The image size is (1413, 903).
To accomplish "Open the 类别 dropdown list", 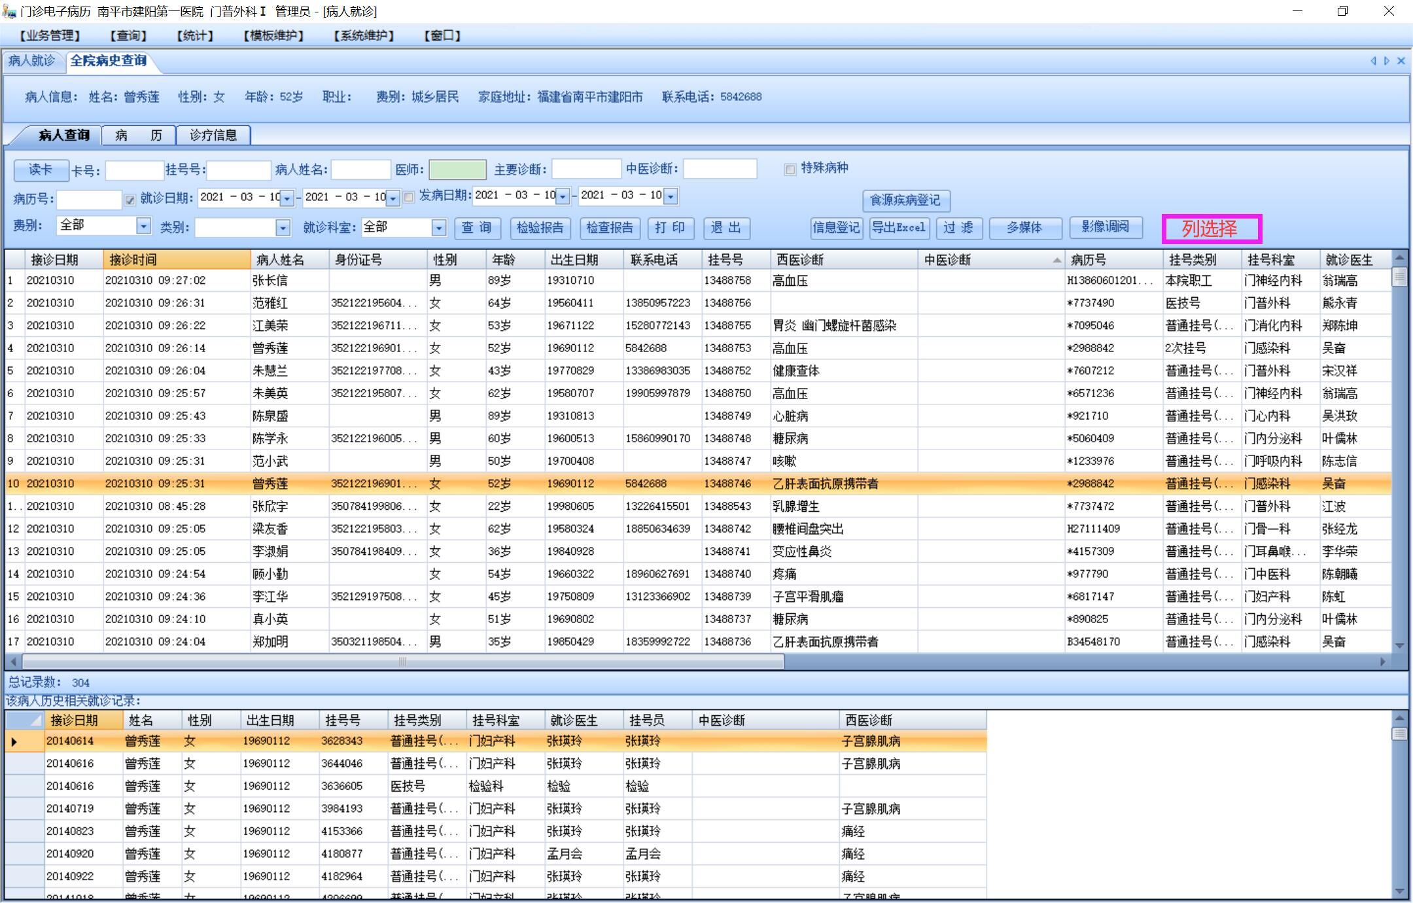I will point(283,228).
